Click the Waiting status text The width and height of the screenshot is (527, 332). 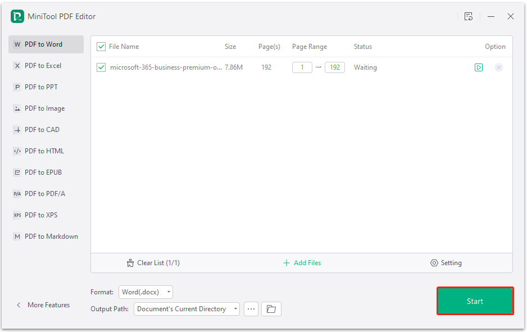pos(365,67)
